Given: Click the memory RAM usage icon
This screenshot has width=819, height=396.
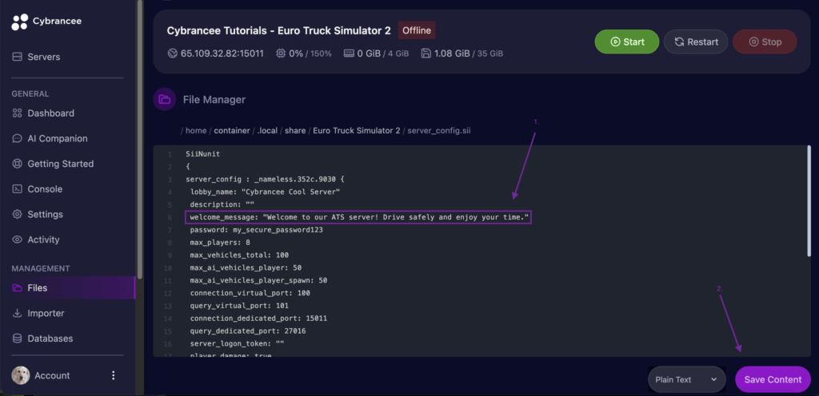Looking at the screenshot, I should [349, 53].
